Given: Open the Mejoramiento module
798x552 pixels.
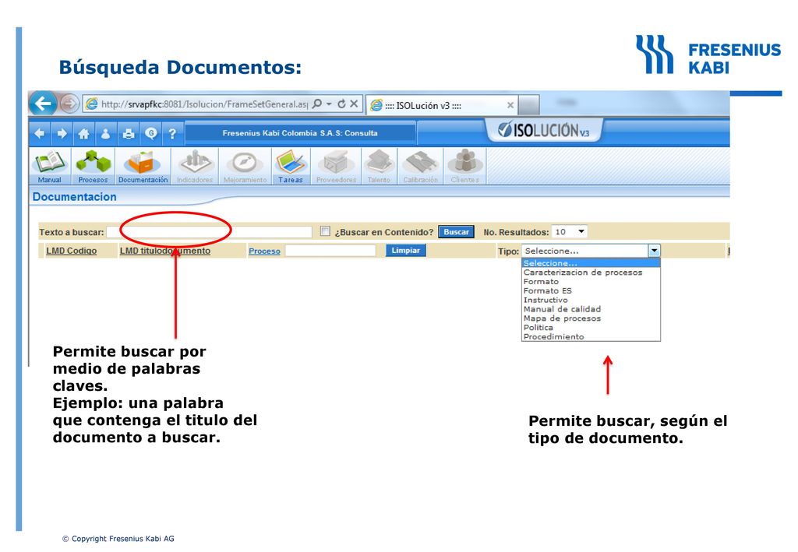Looking at the screenshot, I should [245, 166].
